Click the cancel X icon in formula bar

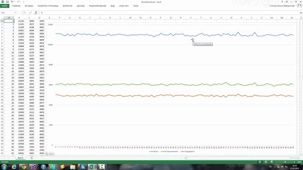24,13
